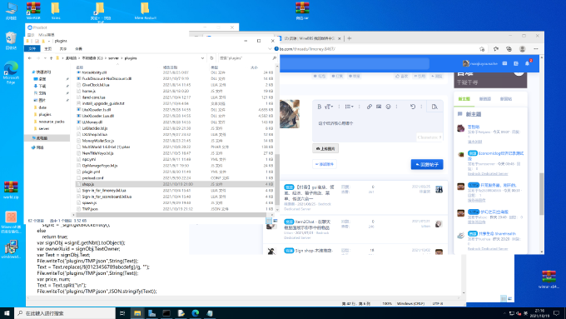Screen dimensions: 566x319
Task: Open Task View on the taskbar
Action: (x=122, y=313)
